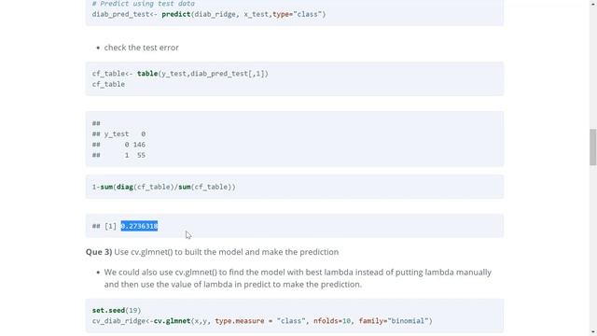
Task: Click the 1-sum(diag(cf_table)) code line
Action: click(x=164, y=187)
